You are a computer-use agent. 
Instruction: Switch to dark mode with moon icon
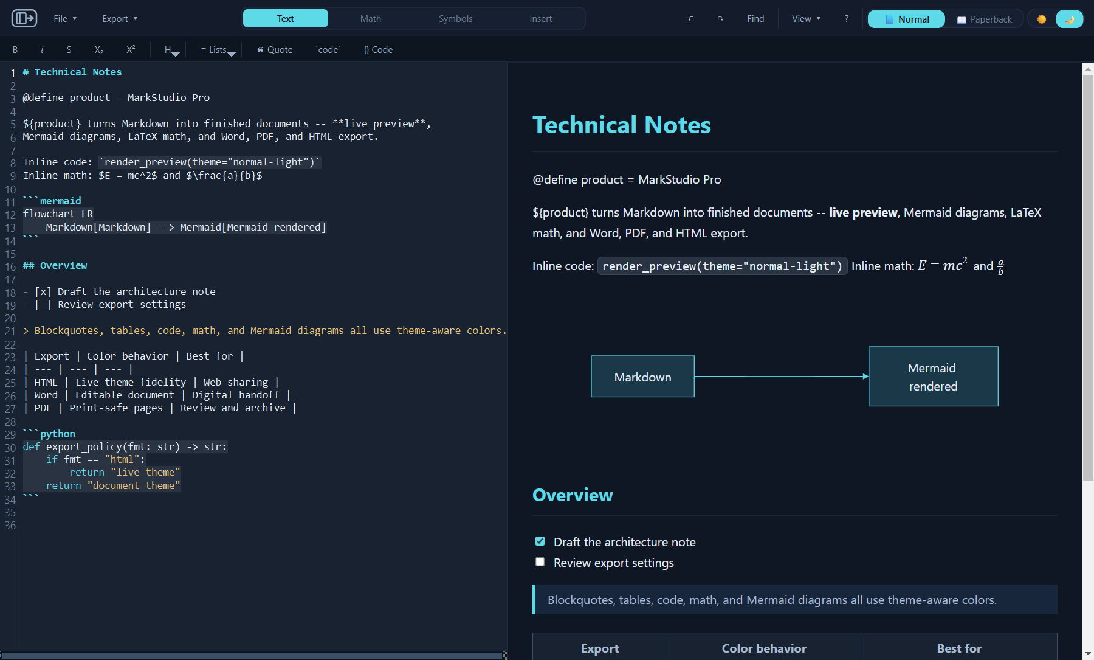1070,19
